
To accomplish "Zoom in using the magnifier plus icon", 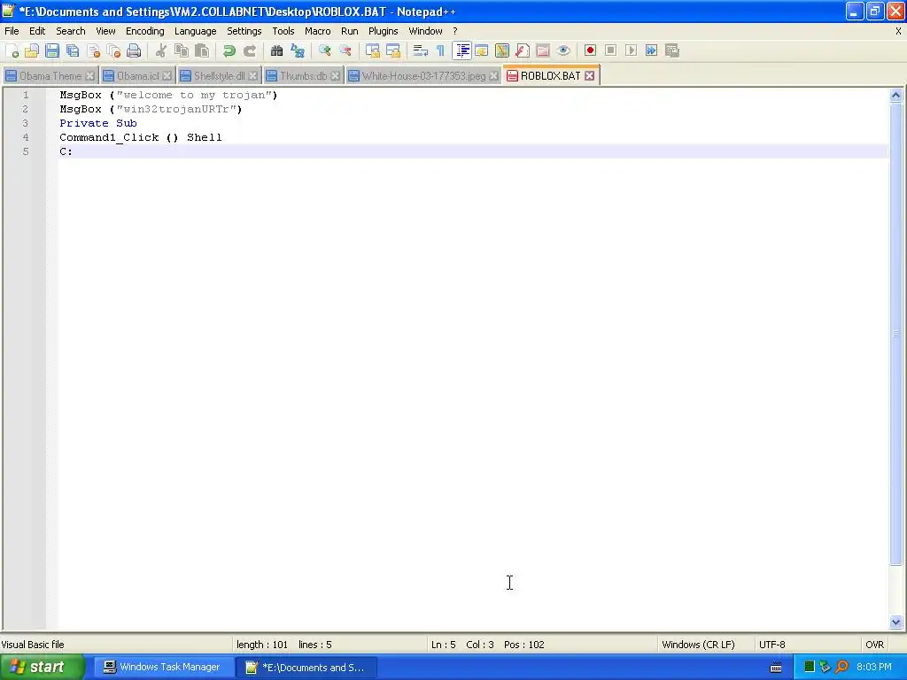I will click(x=324, y=50).
